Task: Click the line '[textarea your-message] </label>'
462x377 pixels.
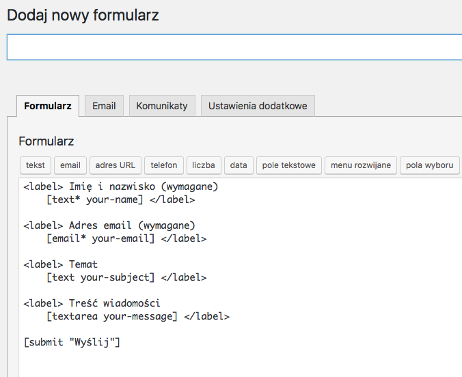Action: (138, 316)
